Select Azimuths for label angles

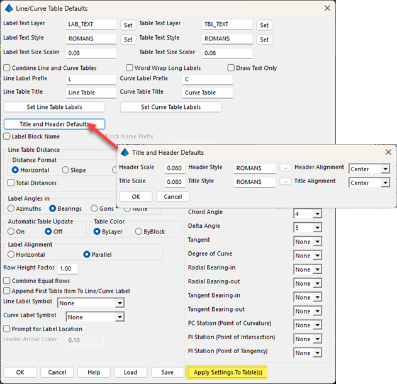coord(12,208)
